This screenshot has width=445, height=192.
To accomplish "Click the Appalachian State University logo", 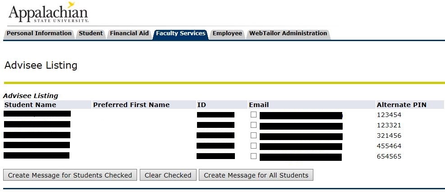I will [x=48, y=13].
